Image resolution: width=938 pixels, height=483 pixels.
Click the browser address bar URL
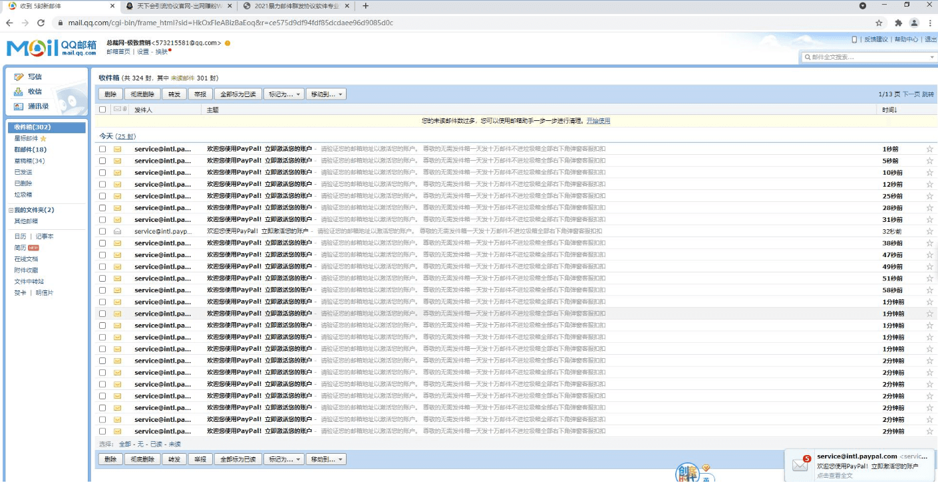[x=230, y=23]
